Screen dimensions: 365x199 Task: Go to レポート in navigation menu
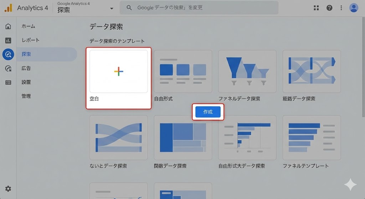tap(31, 40)
